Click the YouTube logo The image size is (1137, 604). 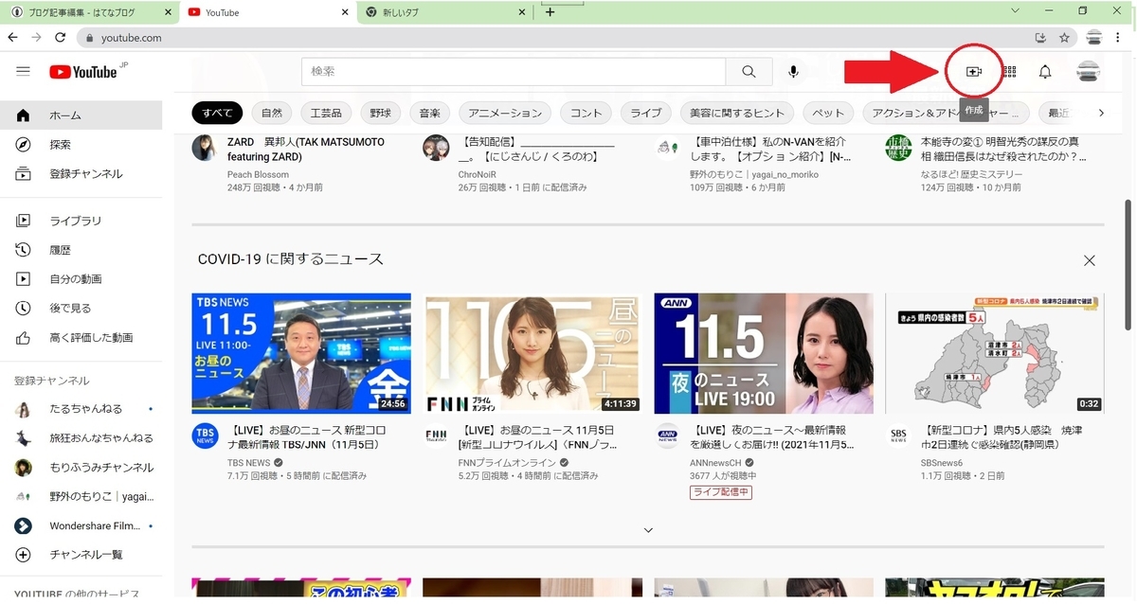click(83, 72)
